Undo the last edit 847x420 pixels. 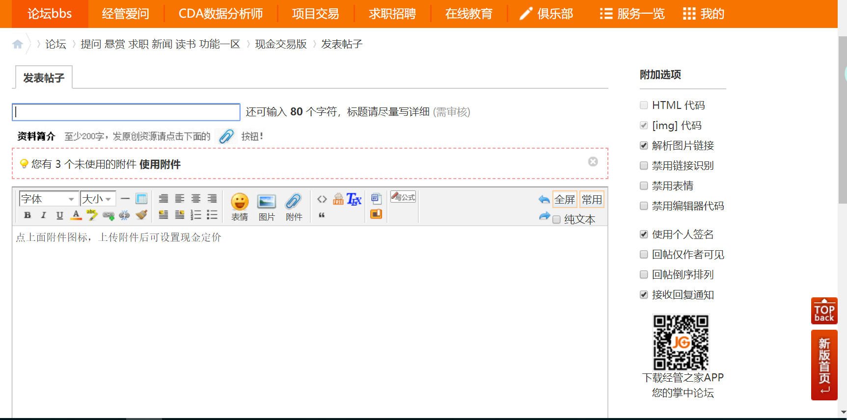[x=544, y=199]
